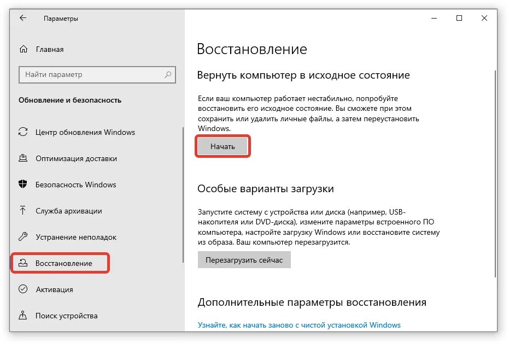Maximize the Параметры window
The height and width of the screenshot is (344, 509).
[x=459, y=18]
